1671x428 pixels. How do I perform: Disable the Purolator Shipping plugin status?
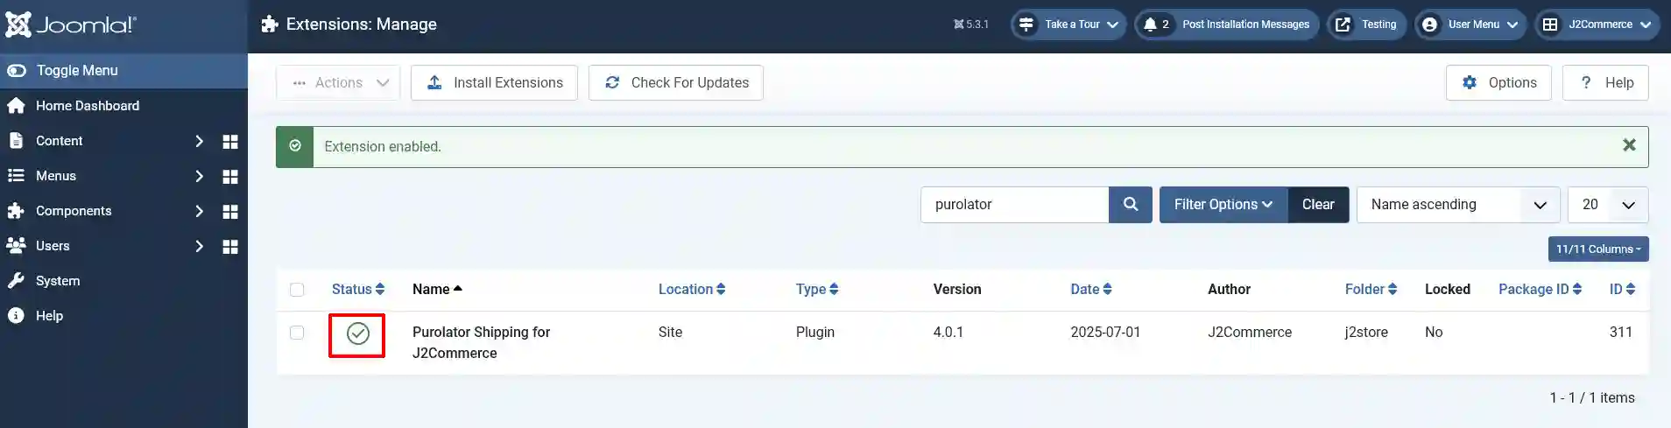pos(357,333)
